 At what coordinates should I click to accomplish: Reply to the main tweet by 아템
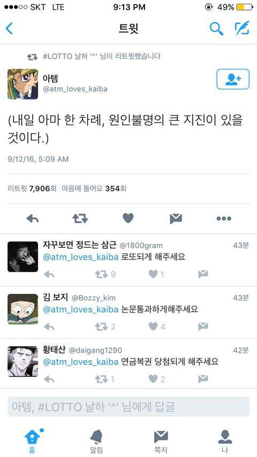pyautogui.click(x=33, y=218)
